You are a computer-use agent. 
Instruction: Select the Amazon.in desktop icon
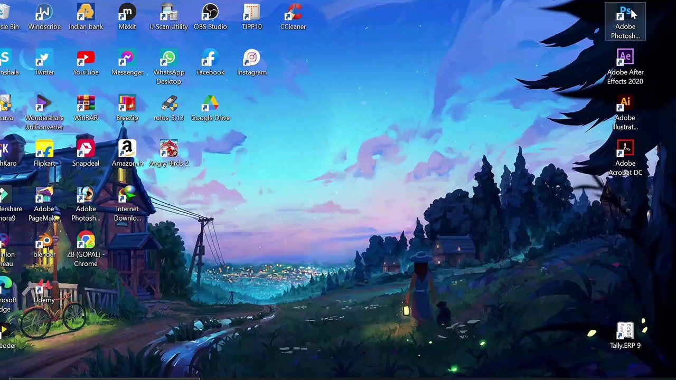(x=127, y=154)
